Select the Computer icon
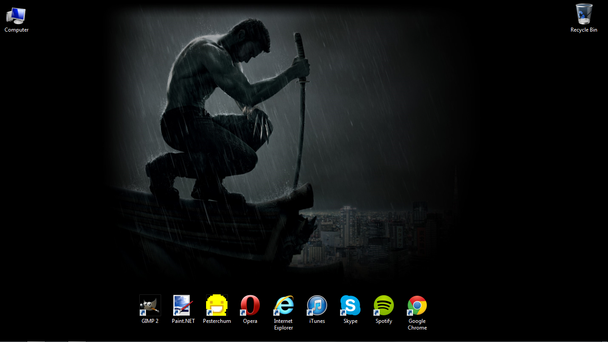Image resolution: width=608 pixels, height=342 pixels. [x=16, y=16]
